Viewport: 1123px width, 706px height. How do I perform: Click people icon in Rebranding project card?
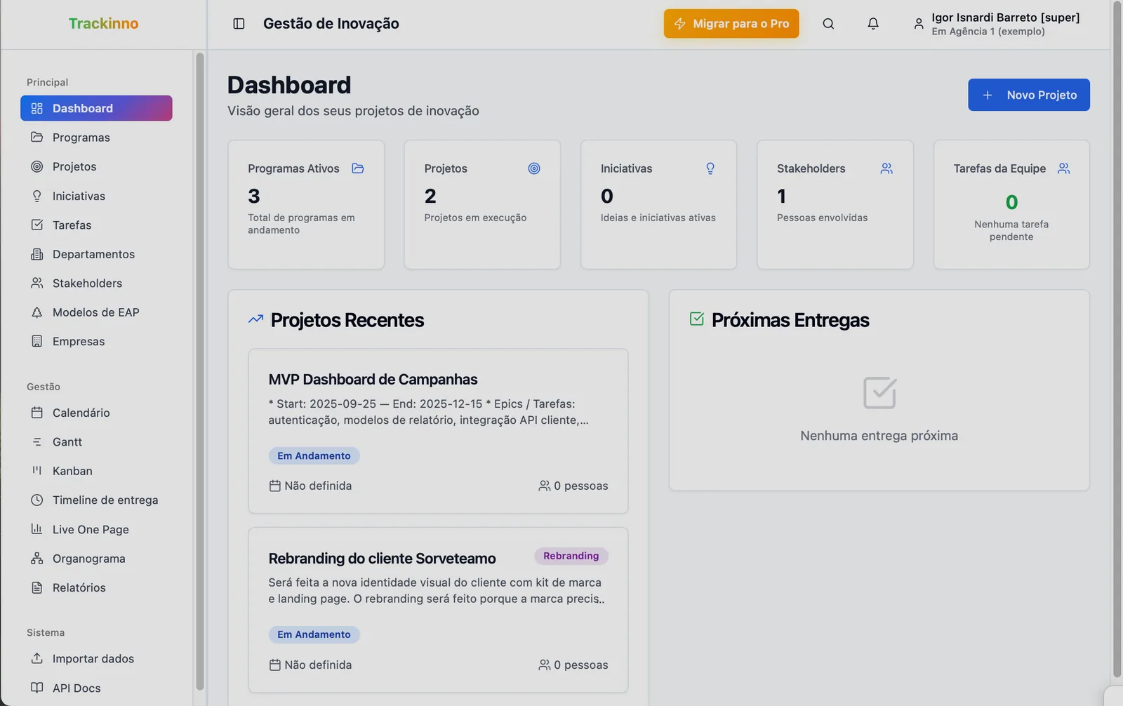(x=544, y=665)
